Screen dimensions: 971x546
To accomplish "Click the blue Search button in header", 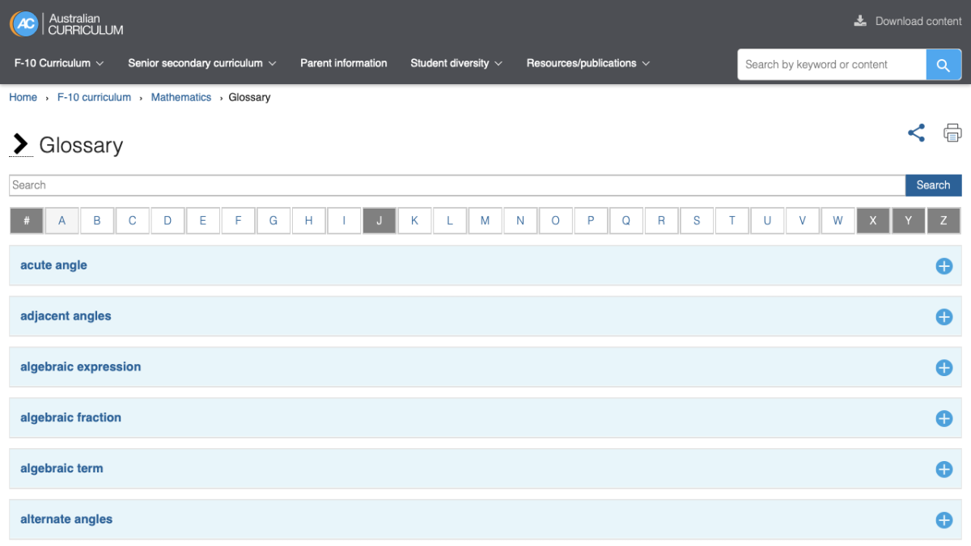I will click(x=943, y=64).
